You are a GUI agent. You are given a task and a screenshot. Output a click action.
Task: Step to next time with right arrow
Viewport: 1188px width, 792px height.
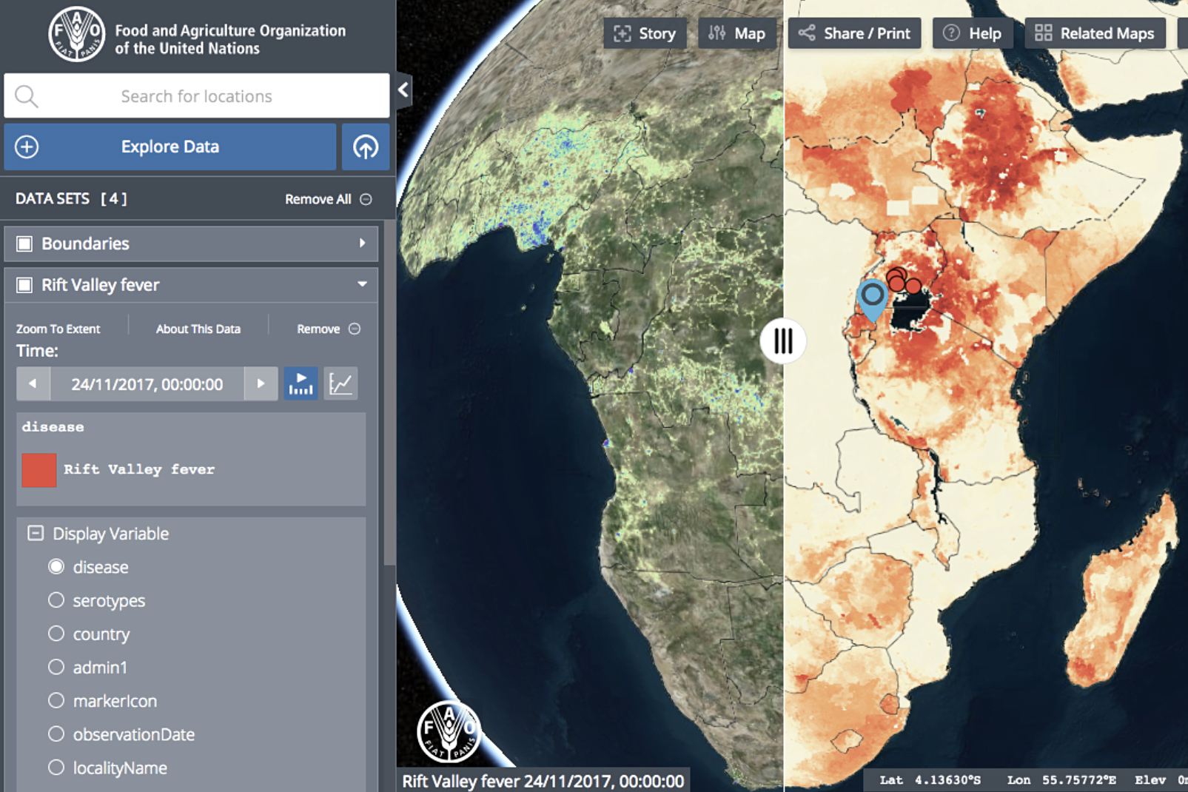261,383
